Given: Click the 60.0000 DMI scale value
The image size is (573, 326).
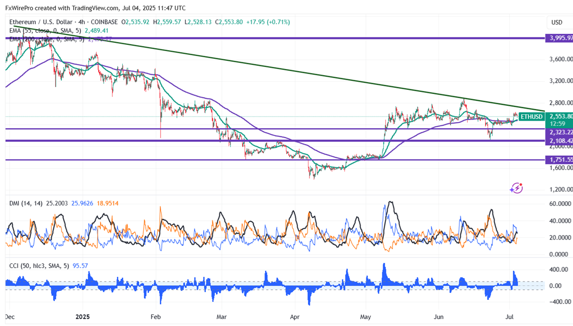Looking at the screenshot, I should click(560, 204).
